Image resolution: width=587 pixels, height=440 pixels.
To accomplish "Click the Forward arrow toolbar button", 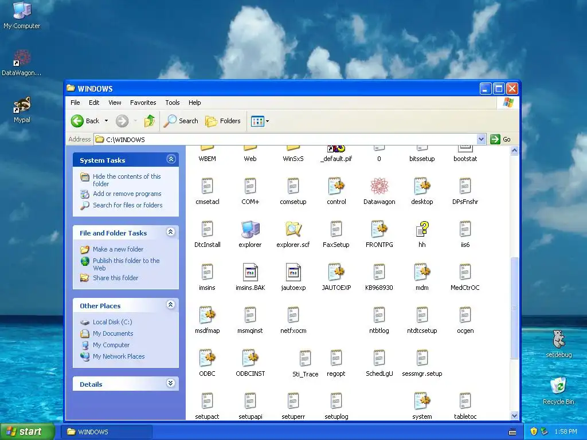I will [x=122, y=121].
